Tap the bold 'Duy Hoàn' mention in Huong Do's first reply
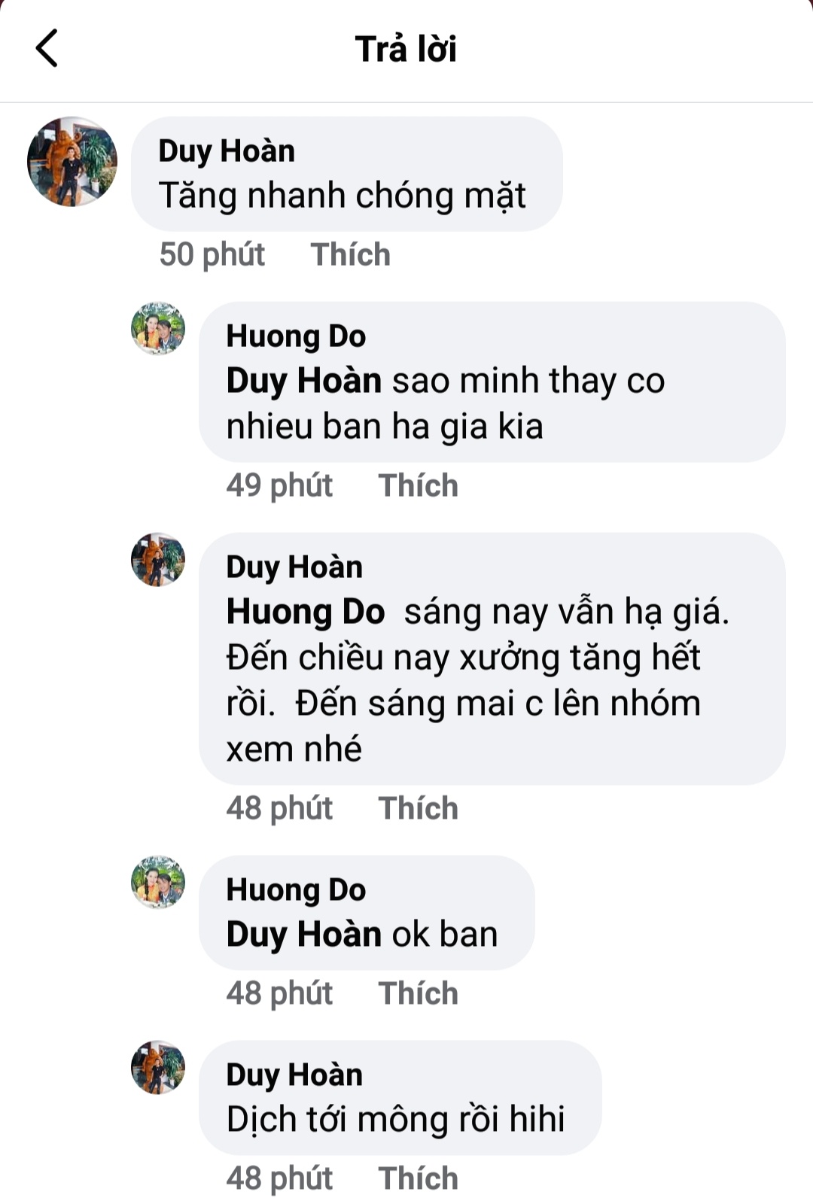Viewport: 813px width, 1204px height. 304,381
